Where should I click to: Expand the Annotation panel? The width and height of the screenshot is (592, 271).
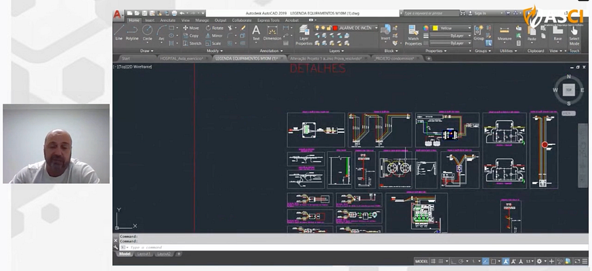272,51
